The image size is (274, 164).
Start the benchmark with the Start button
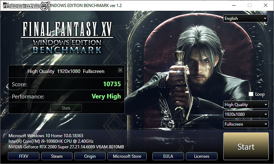click(x=246, y=146)
